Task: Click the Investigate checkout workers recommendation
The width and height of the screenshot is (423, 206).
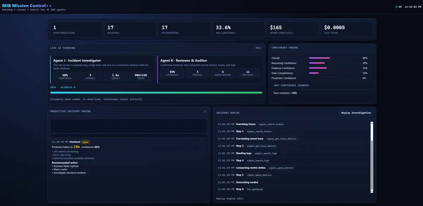Action: click(69, 173)
